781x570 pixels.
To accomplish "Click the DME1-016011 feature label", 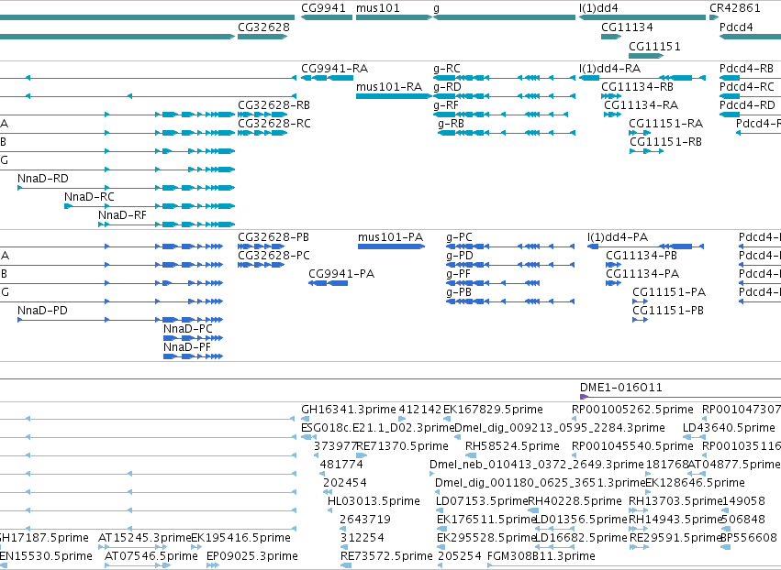I will click(621, 388).
